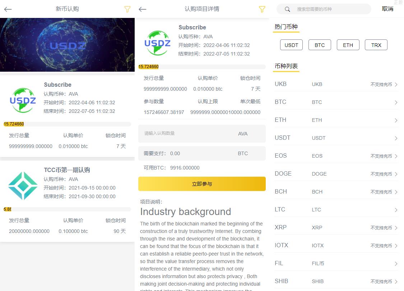Open filter icon on 新币认购 header
404x291 pixels.
[127, 9]
